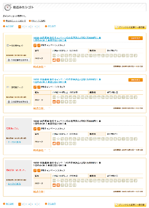Open the 株式会社 company link in second listing
The image size is (149, 208).
tap(40, 108)
